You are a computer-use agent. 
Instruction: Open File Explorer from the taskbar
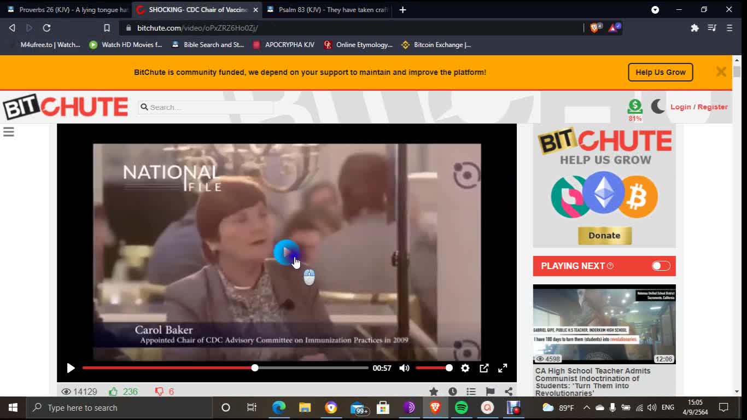point(305,407)
